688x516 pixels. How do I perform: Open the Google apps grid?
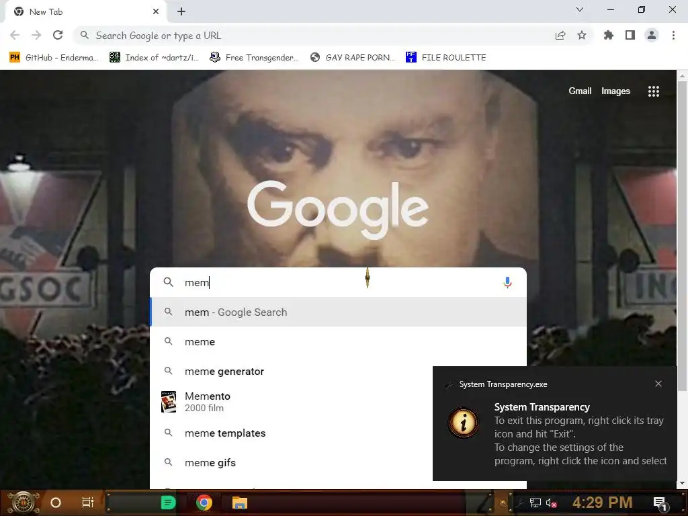[654, 91]
